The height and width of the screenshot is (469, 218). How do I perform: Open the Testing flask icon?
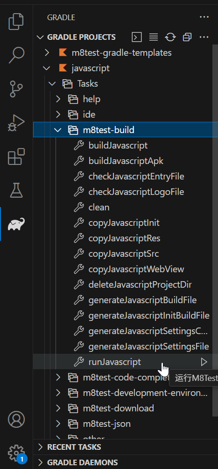pyautogui.click(x=16, y=190)
